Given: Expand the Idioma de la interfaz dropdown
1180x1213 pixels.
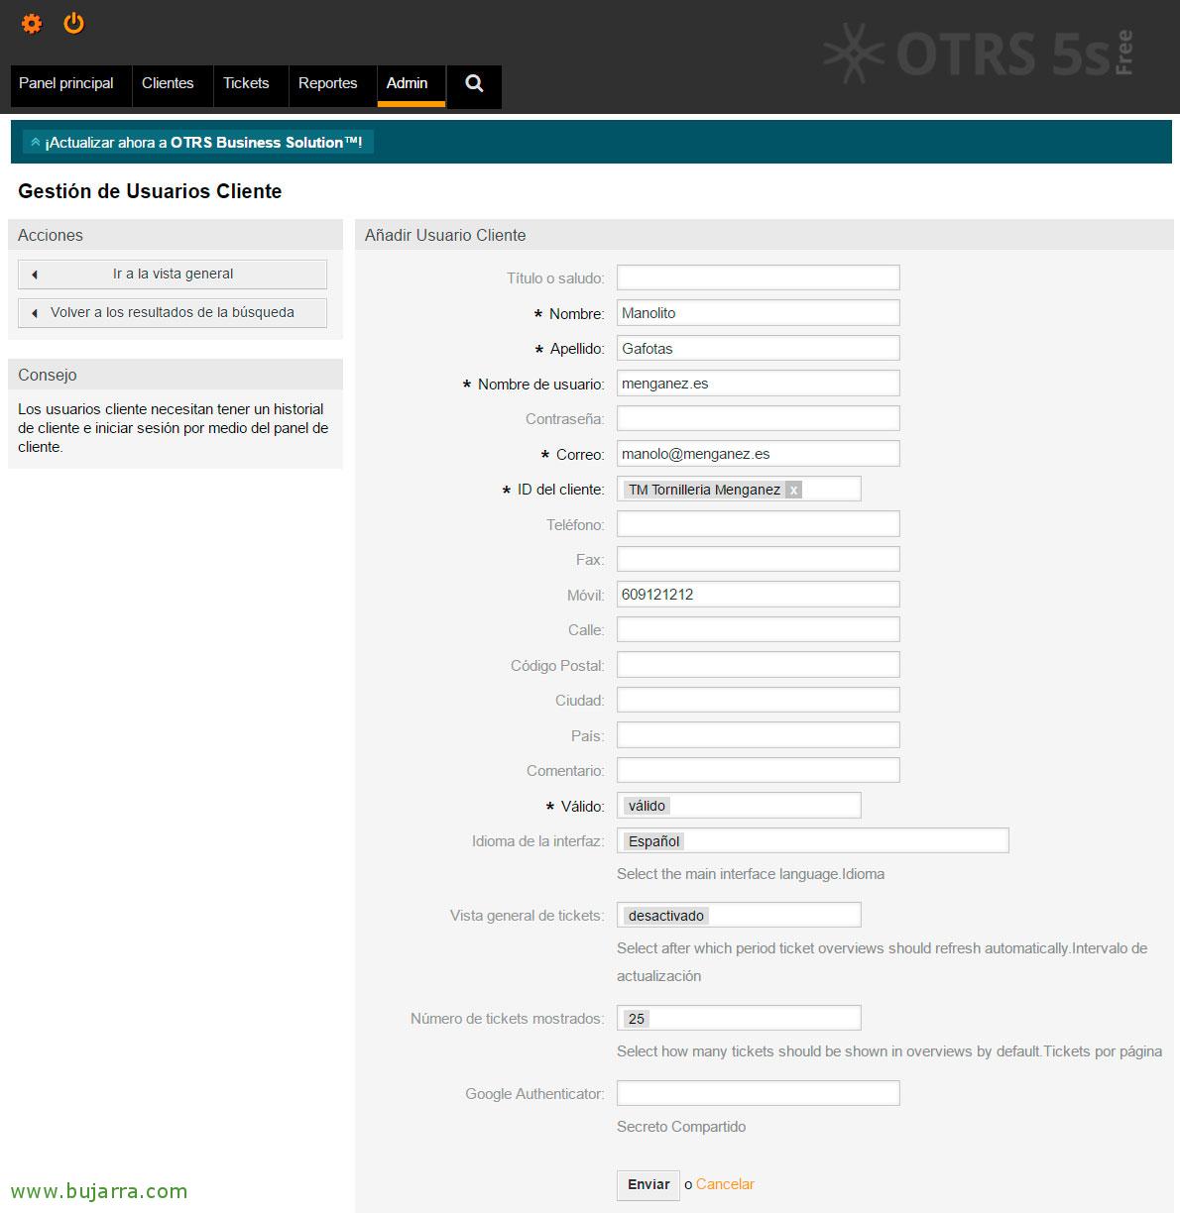Looking at the screenshot, I should click(812, 841).
